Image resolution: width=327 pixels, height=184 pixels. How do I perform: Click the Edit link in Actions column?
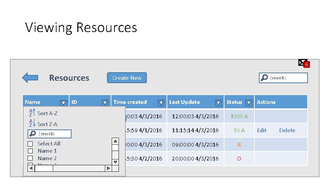click(x=262, y=130)
